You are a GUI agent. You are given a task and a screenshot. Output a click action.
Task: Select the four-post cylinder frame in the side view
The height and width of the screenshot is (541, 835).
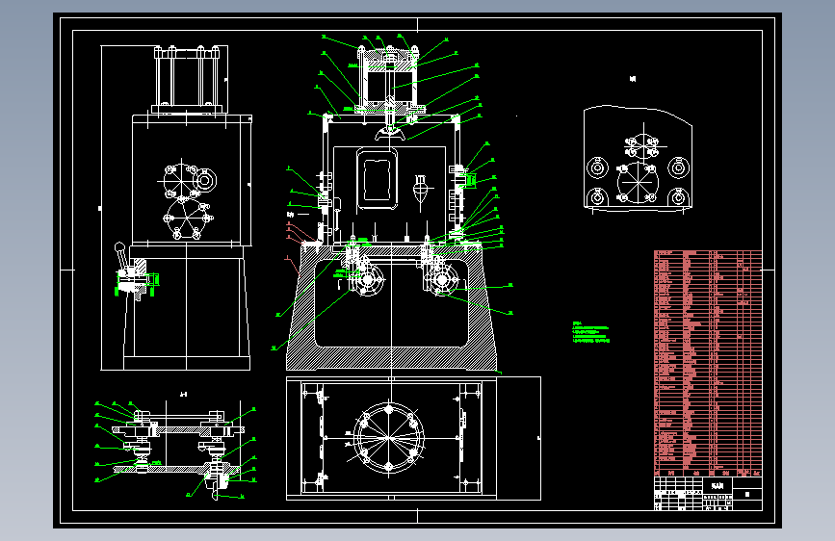tap(187, 79)
